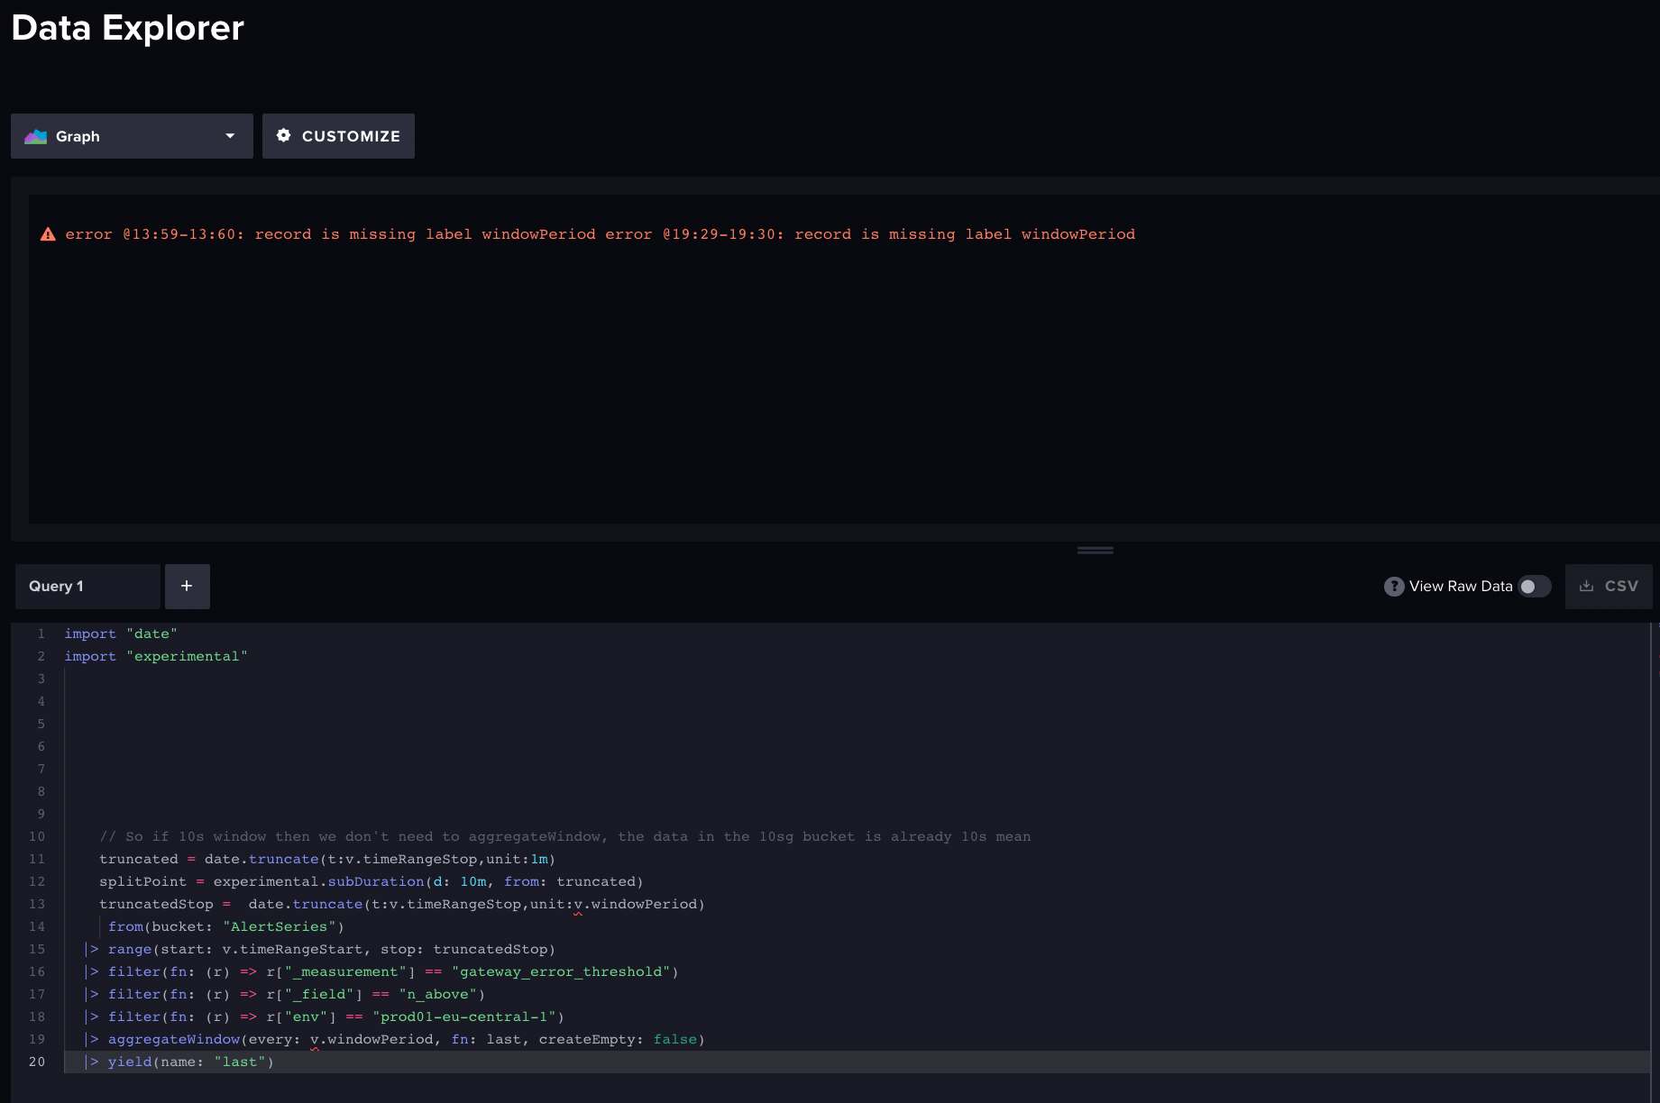Click the AlertSeries bucket string in the query
The width and height of the screenshot is (1660, 1103).
278,926
